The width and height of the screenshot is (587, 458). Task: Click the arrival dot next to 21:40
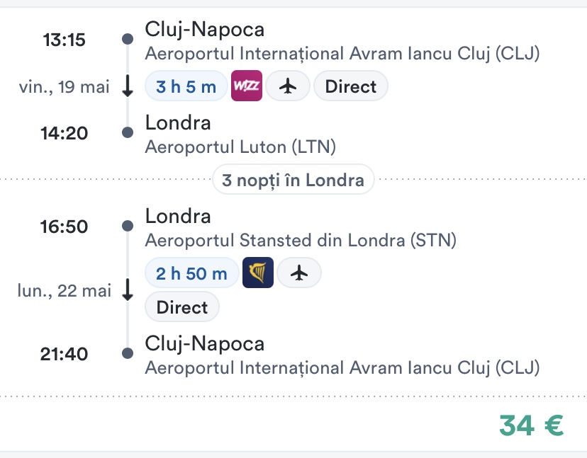point(128,353)
